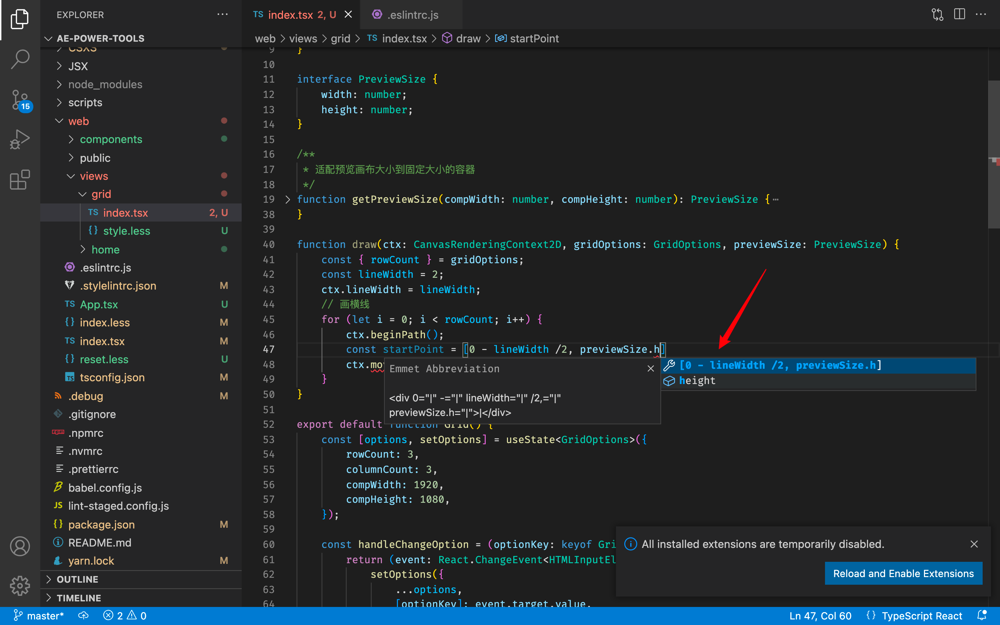Click the errors and warnings status bar indicator
Screen dimensions: 1000x625
pos(124,616)
